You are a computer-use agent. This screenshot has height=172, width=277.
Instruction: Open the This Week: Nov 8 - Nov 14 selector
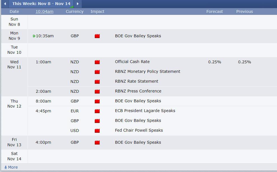pos(41,4)
